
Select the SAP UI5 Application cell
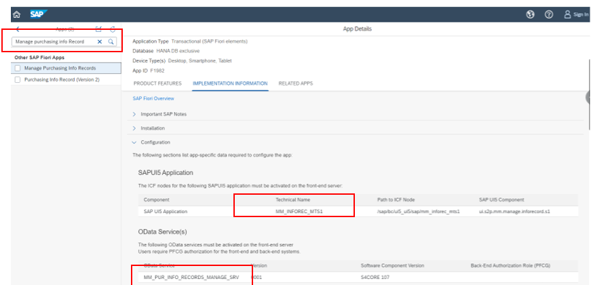(166, 212)
